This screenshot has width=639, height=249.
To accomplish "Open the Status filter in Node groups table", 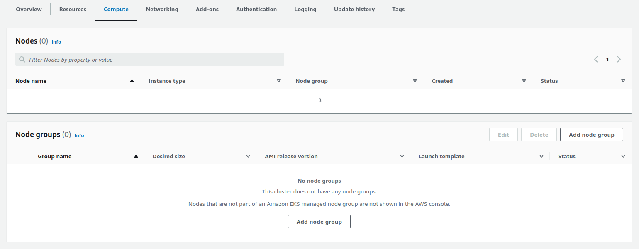I will click(x=623, y=156).
